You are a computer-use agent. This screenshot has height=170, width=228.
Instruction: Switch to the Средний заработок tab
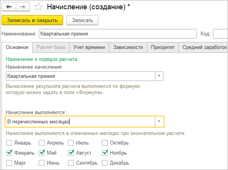(203, 47)
